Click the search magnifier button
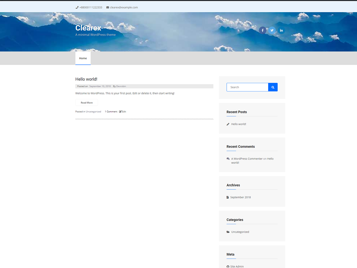357x268 pixels. coord(273,87)
